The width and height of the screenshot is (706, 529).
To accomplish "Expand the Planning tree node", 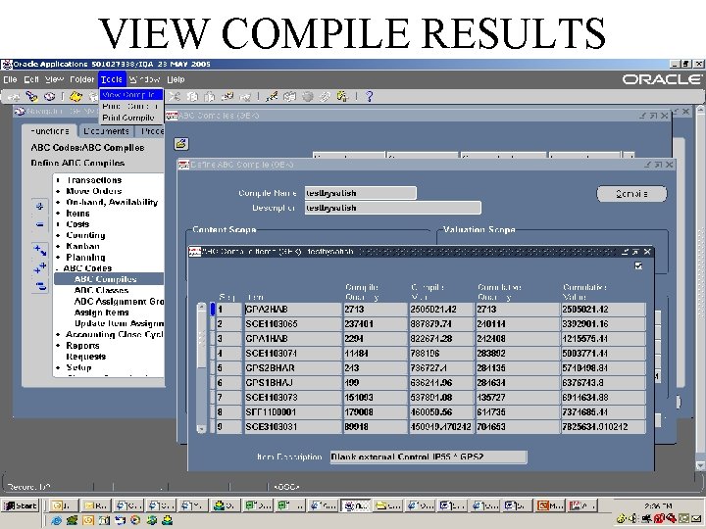I will tap(58, 258).
